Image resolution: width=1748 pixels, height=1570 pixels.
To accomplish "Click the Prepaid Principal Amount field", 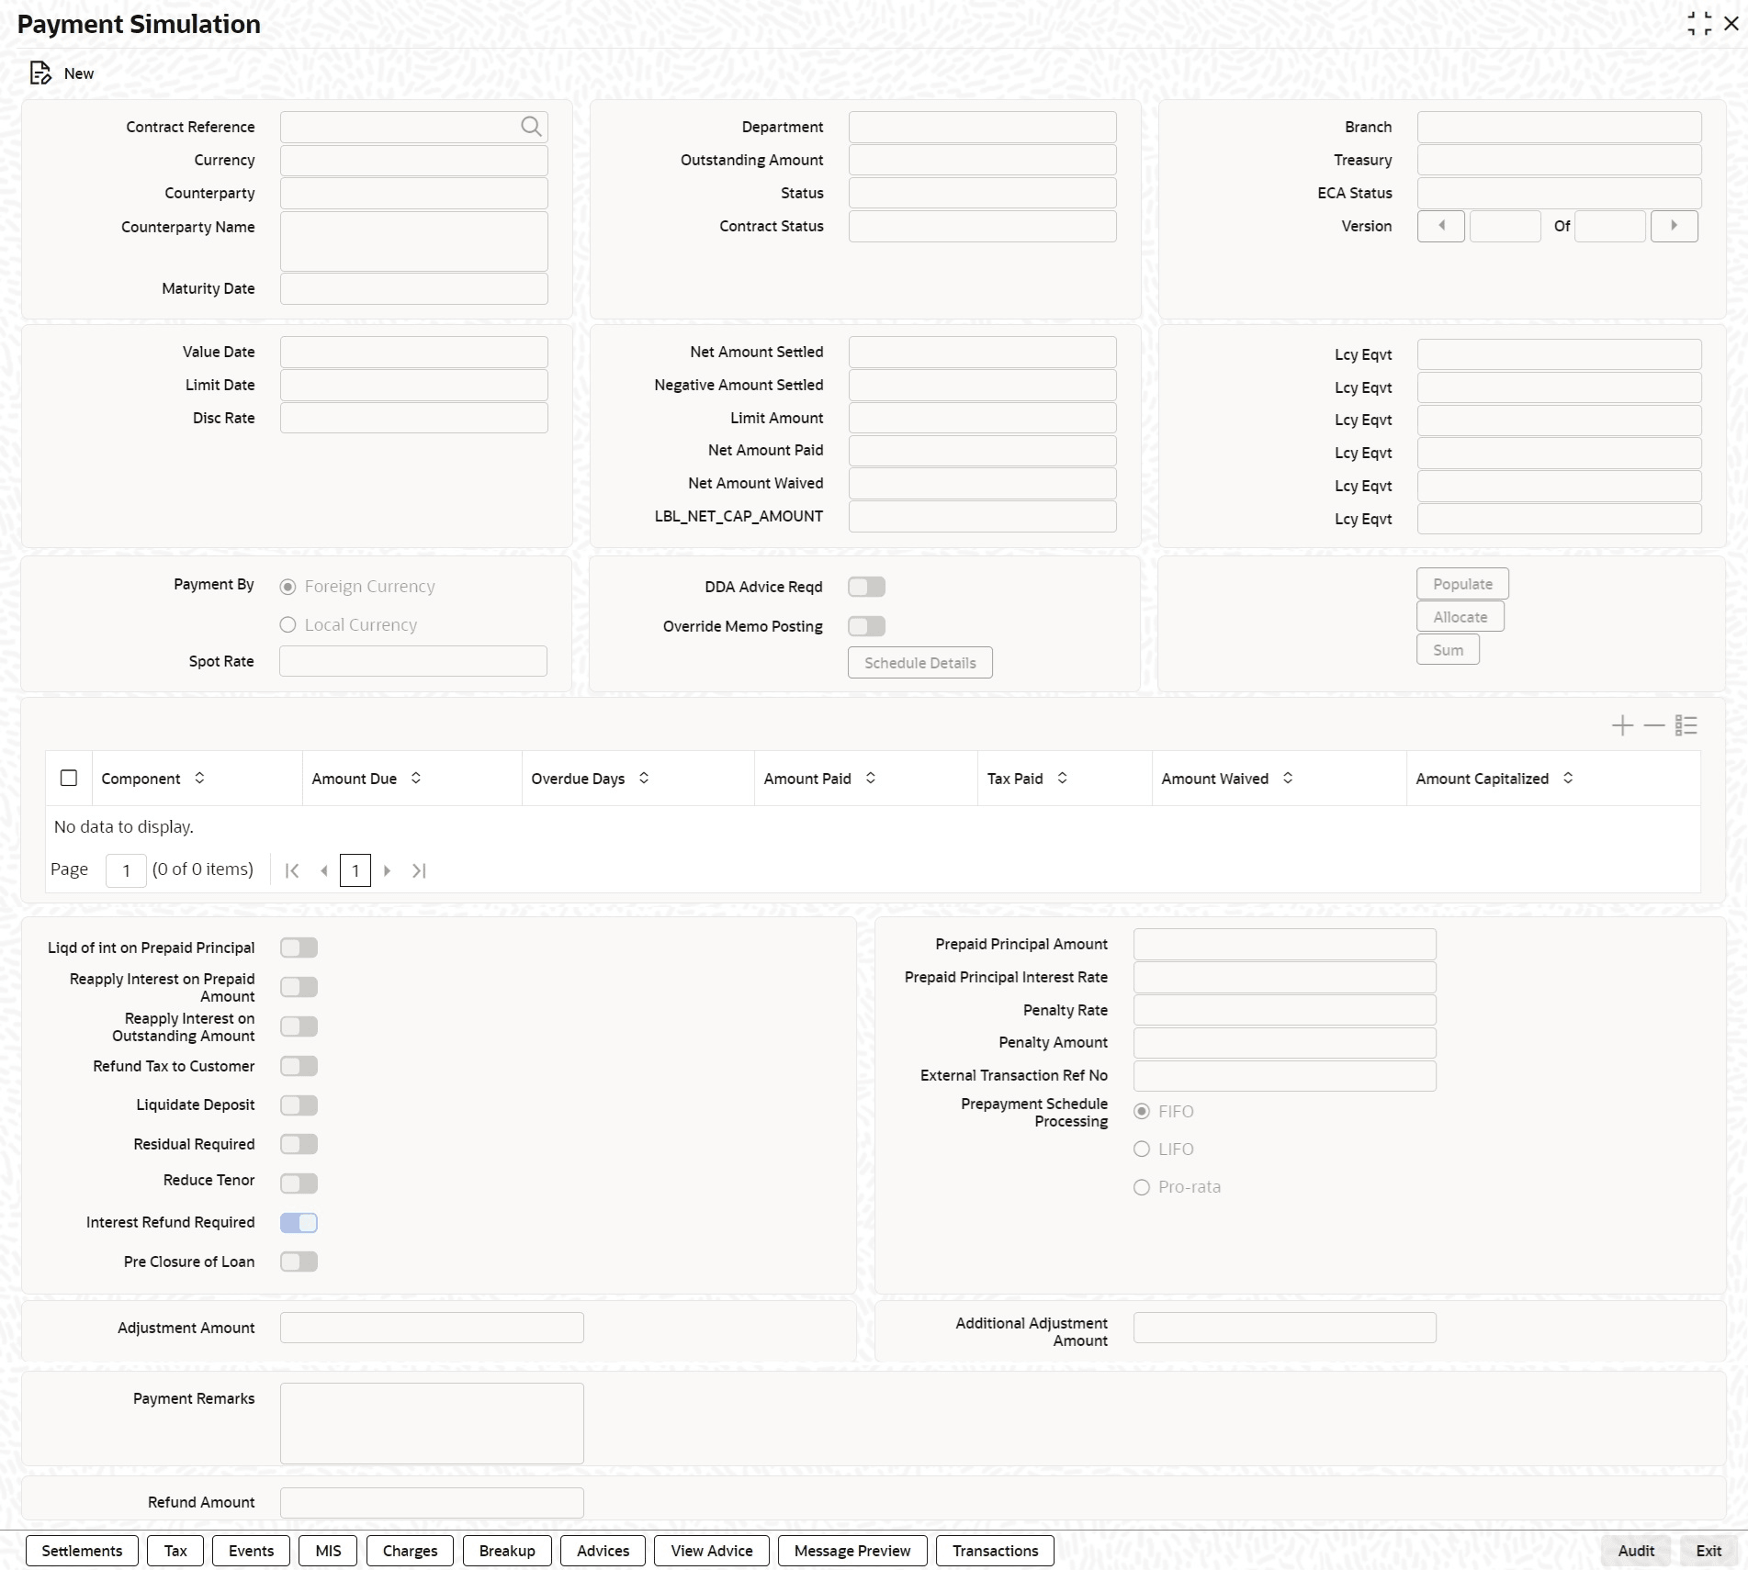I will [1284, 944].
